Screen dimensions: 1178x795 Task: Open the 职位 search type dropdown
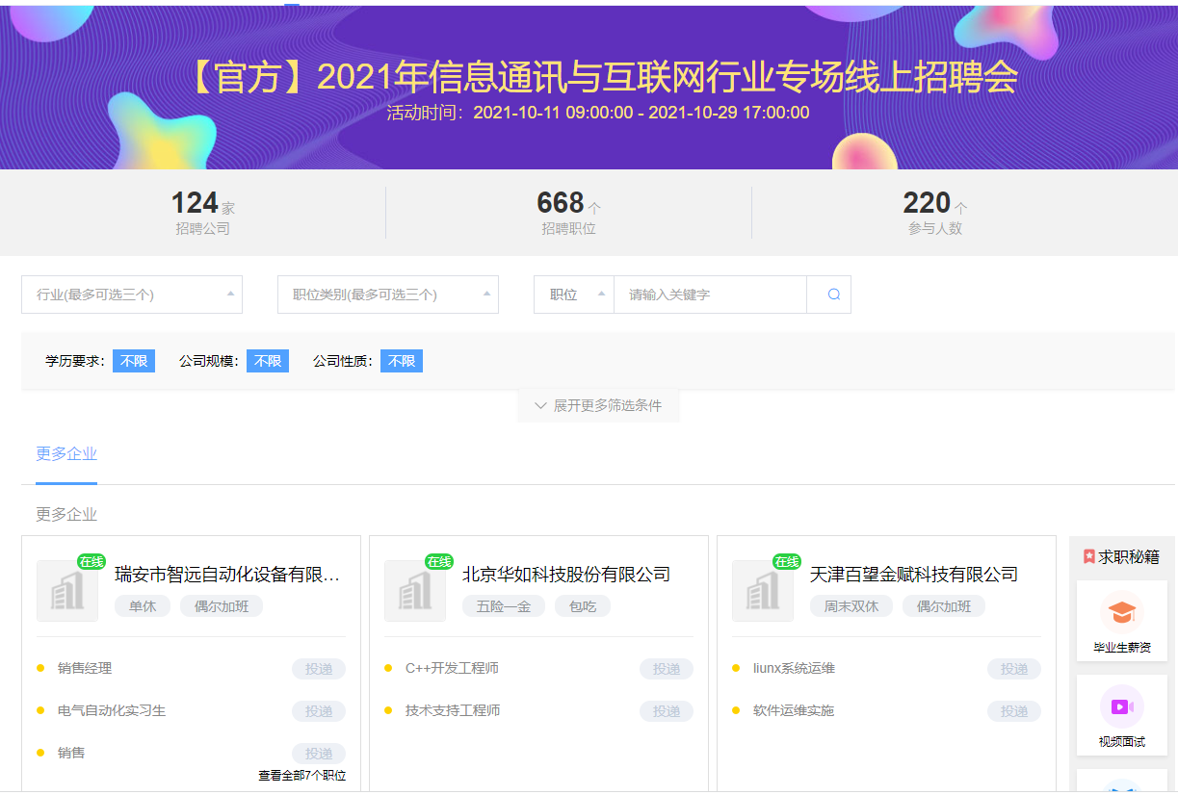pyautogui.click(x=574, y=295)
